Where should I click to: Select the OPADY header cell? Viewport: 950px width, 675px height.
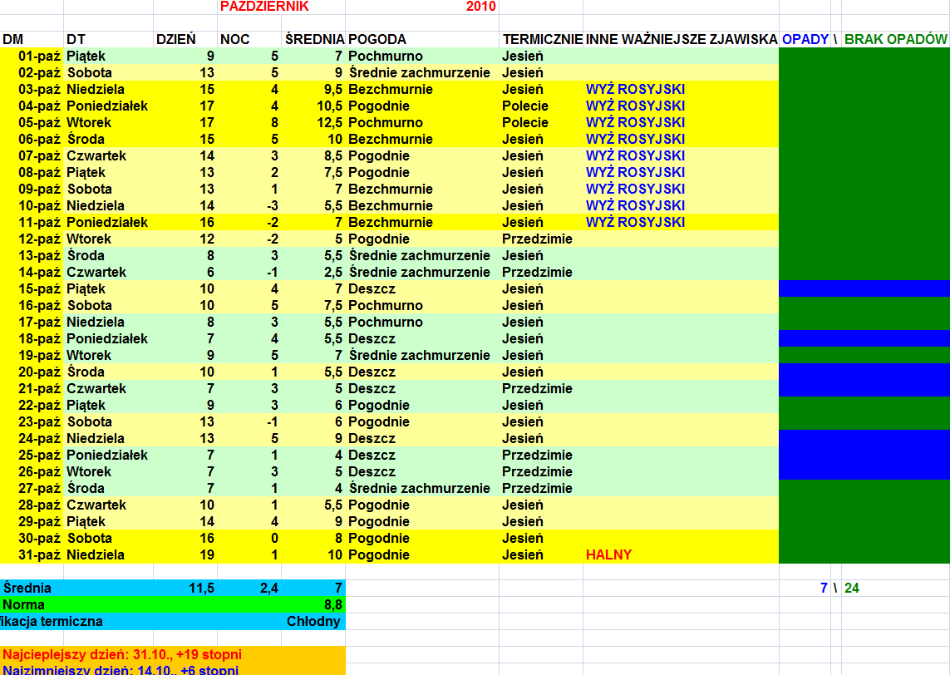[805, 39]
